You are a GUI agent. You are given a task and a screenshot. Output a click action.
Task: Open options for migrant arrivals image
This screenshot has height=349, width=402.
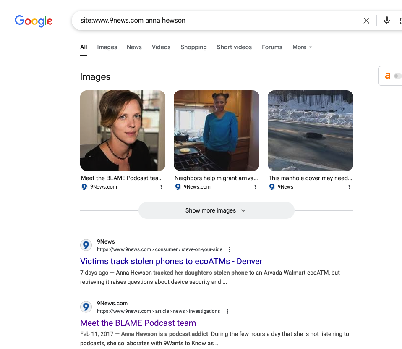(255, 187)
